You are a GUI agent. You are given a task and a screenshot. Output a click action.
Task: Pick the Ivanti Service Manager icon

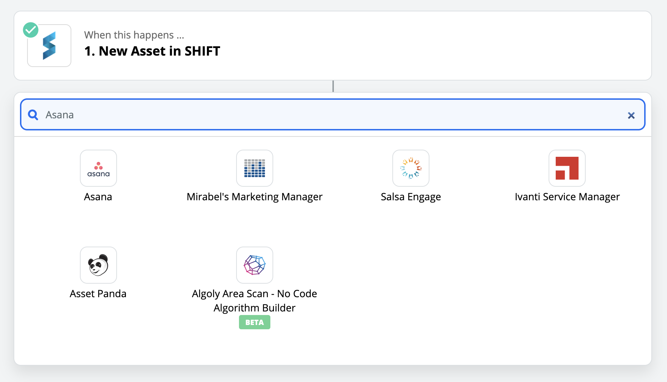tap(567, 168)
